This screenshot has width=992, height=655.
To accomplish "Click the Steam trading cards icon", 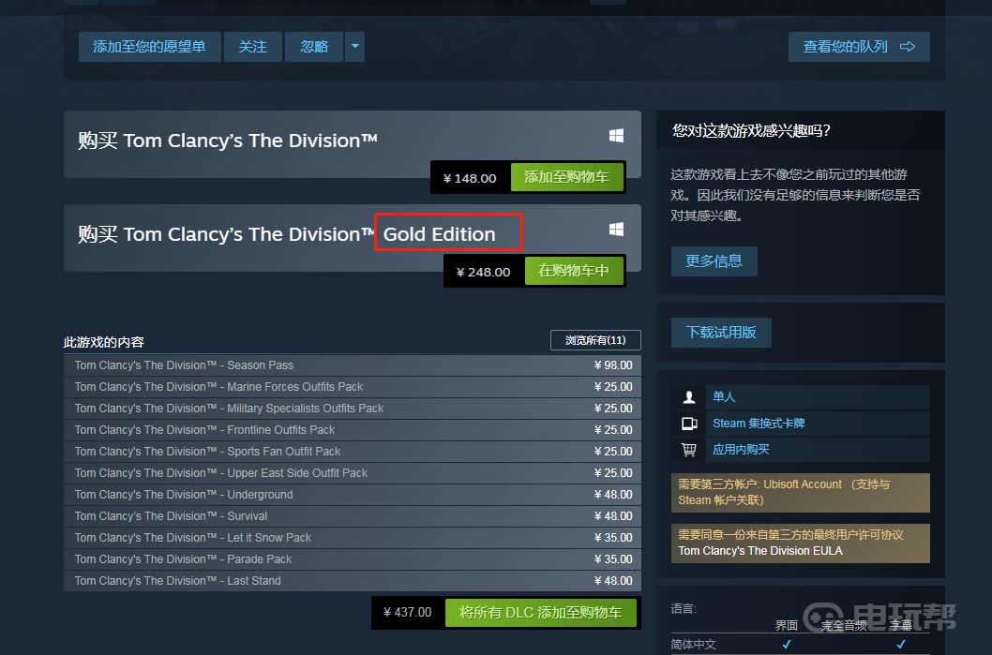I will pos(689,424).
